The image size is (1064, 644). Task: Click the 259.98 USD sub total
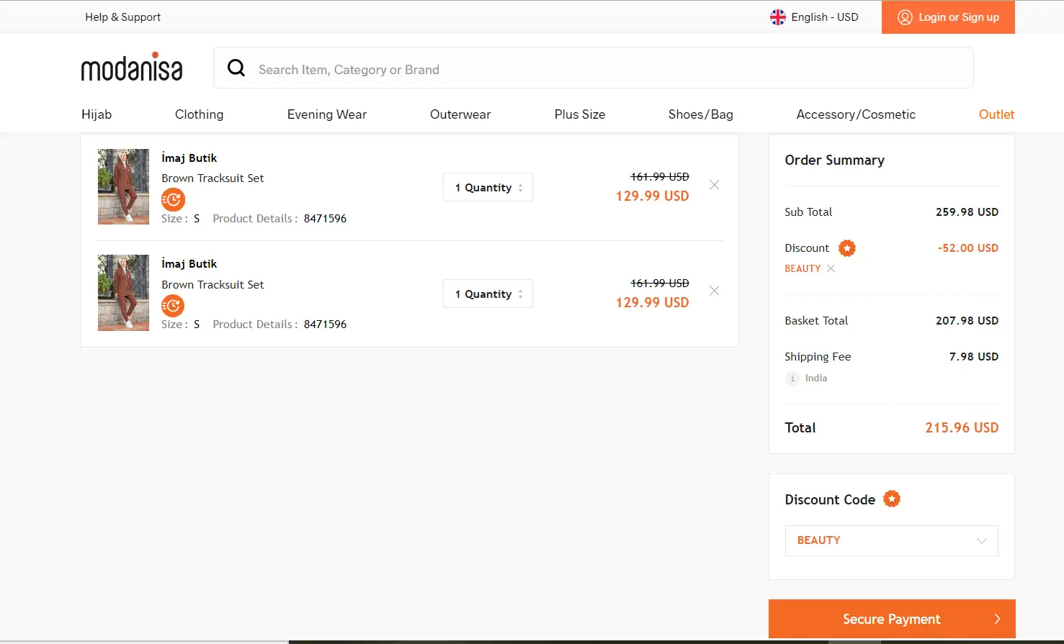(x=967, y=212)
